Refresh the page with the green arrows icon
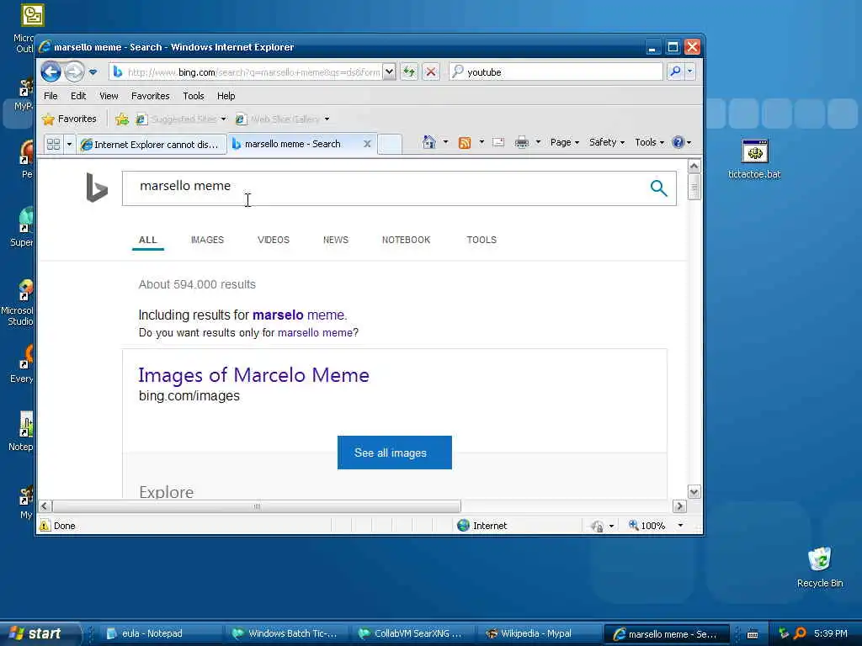Viewport: 862px width, 646px height. coord(409,72)
